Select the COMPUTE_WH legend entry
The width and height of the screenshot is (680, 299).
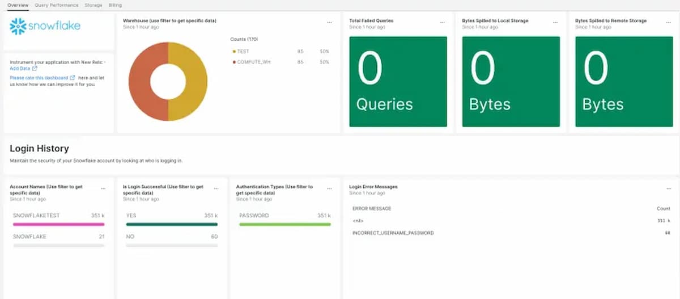click(x=280, y=62)
